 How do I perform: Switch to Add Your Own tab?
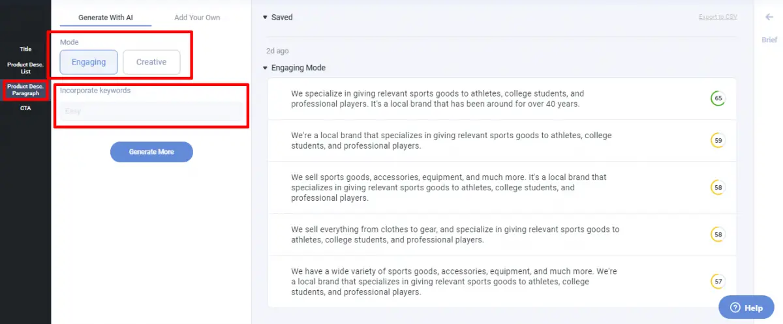click(197, 18)
